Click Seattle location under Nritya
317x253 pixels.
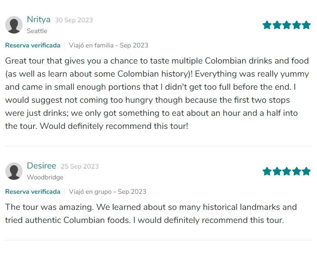point(37,31)
